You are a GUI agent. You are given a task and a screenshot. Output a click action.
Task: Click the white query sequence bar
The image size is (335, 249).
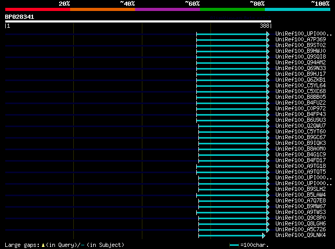[138, 21]
